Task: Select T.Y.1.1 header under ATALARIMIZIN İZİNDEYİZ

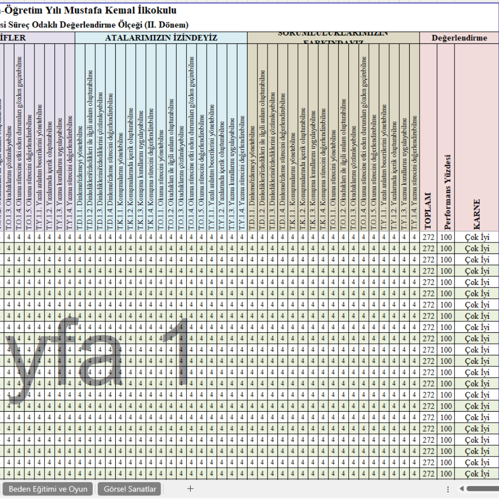Action: pyautogui.click(x=212, y=138)
